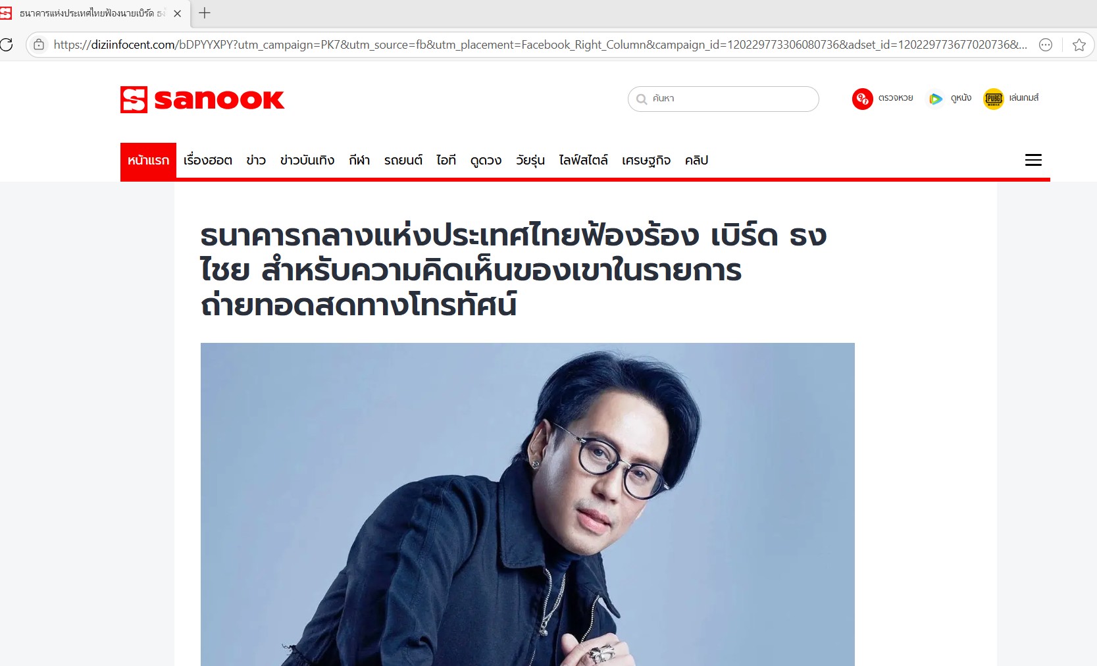Go to the คลิป clips section
The width and height of the screenshot is (1097, 666).
(696, 160)
